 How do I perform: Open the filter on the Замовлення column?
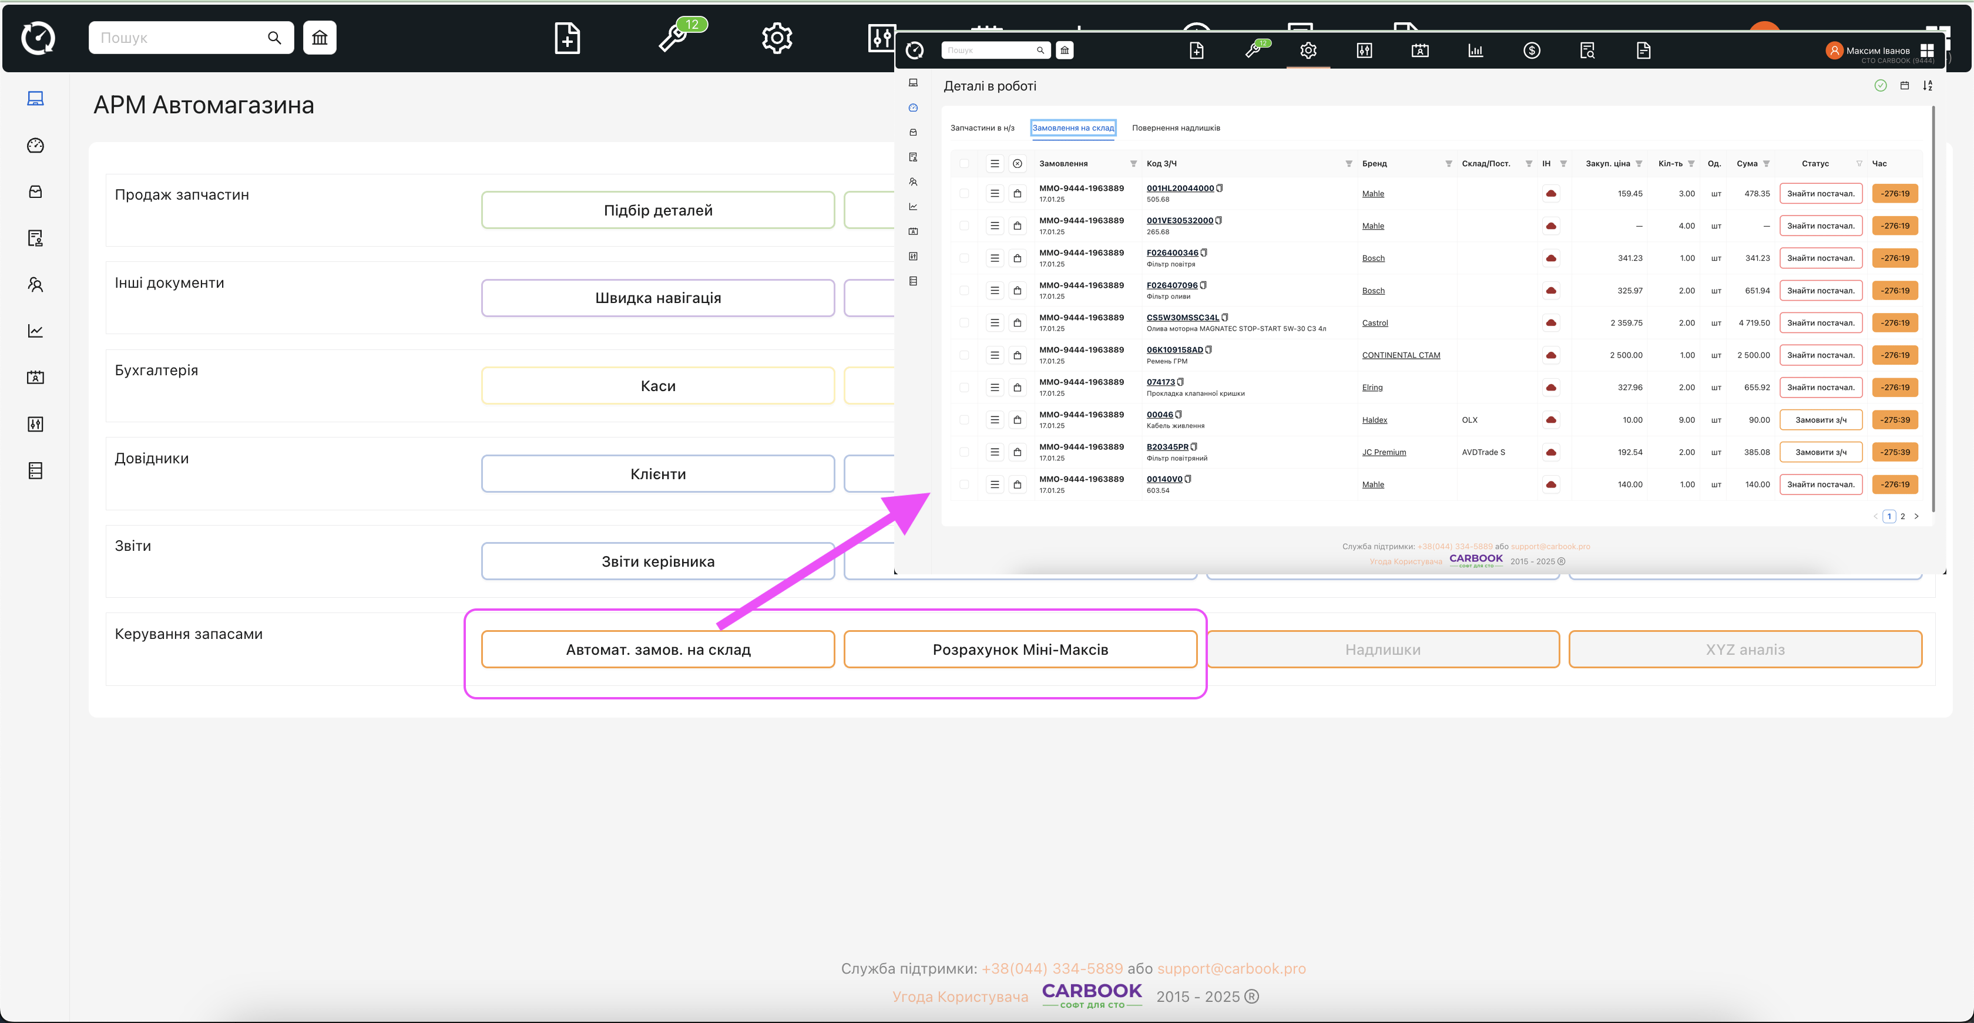click(1133, 164)
